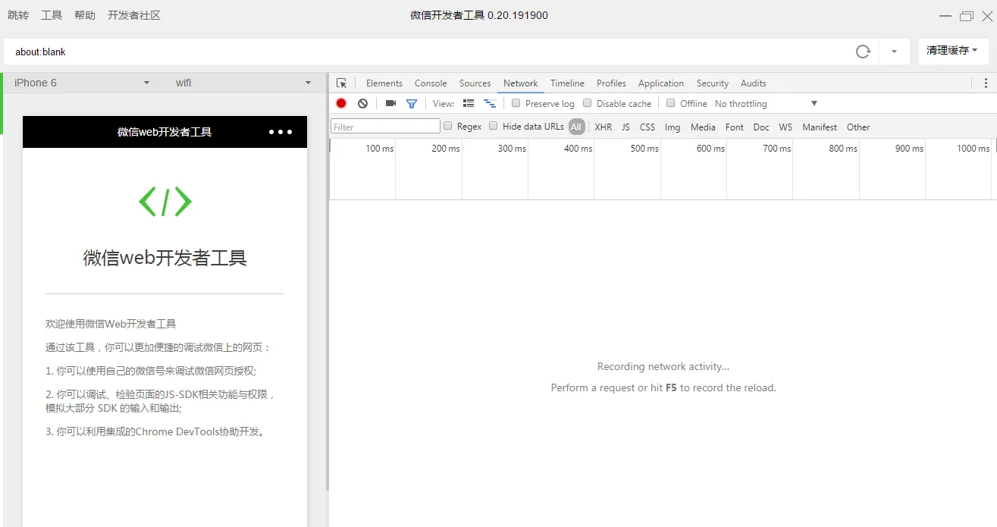Open the 开发者社区 menu item
Viewport: 997px width, 527px height.
134,14
